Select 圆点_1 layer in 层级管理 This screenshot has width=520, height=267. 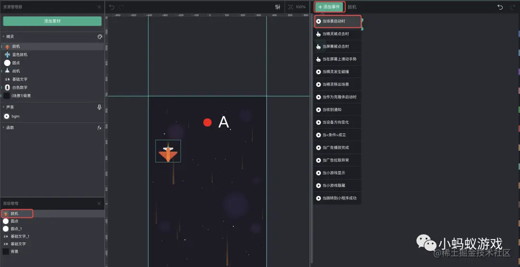coord(52,229)
